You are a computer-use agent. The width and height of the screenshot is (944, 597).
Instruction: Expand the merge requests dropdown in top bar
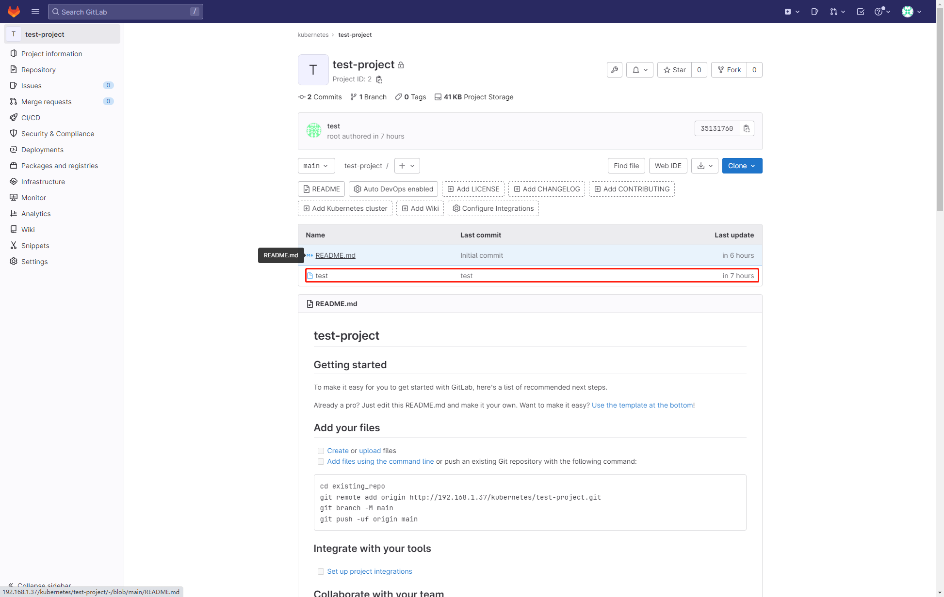pyautogui.click(x=837, y=12)
